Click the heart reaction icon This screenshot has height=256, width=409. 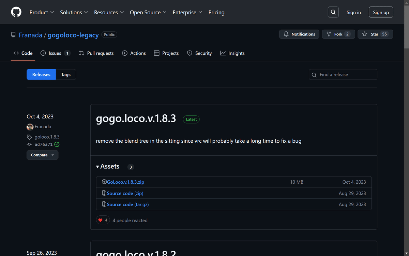(100, 220)
